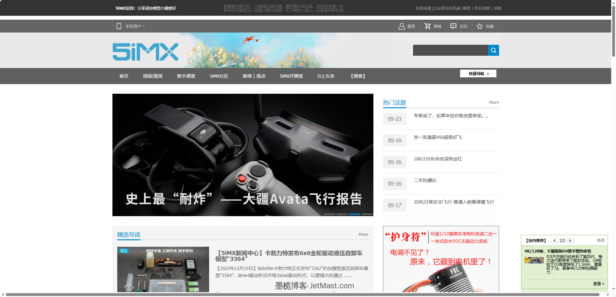Click the blue magnifier search button
The width and height of the screenshot is (616, 297).
[x=494, y=50]
